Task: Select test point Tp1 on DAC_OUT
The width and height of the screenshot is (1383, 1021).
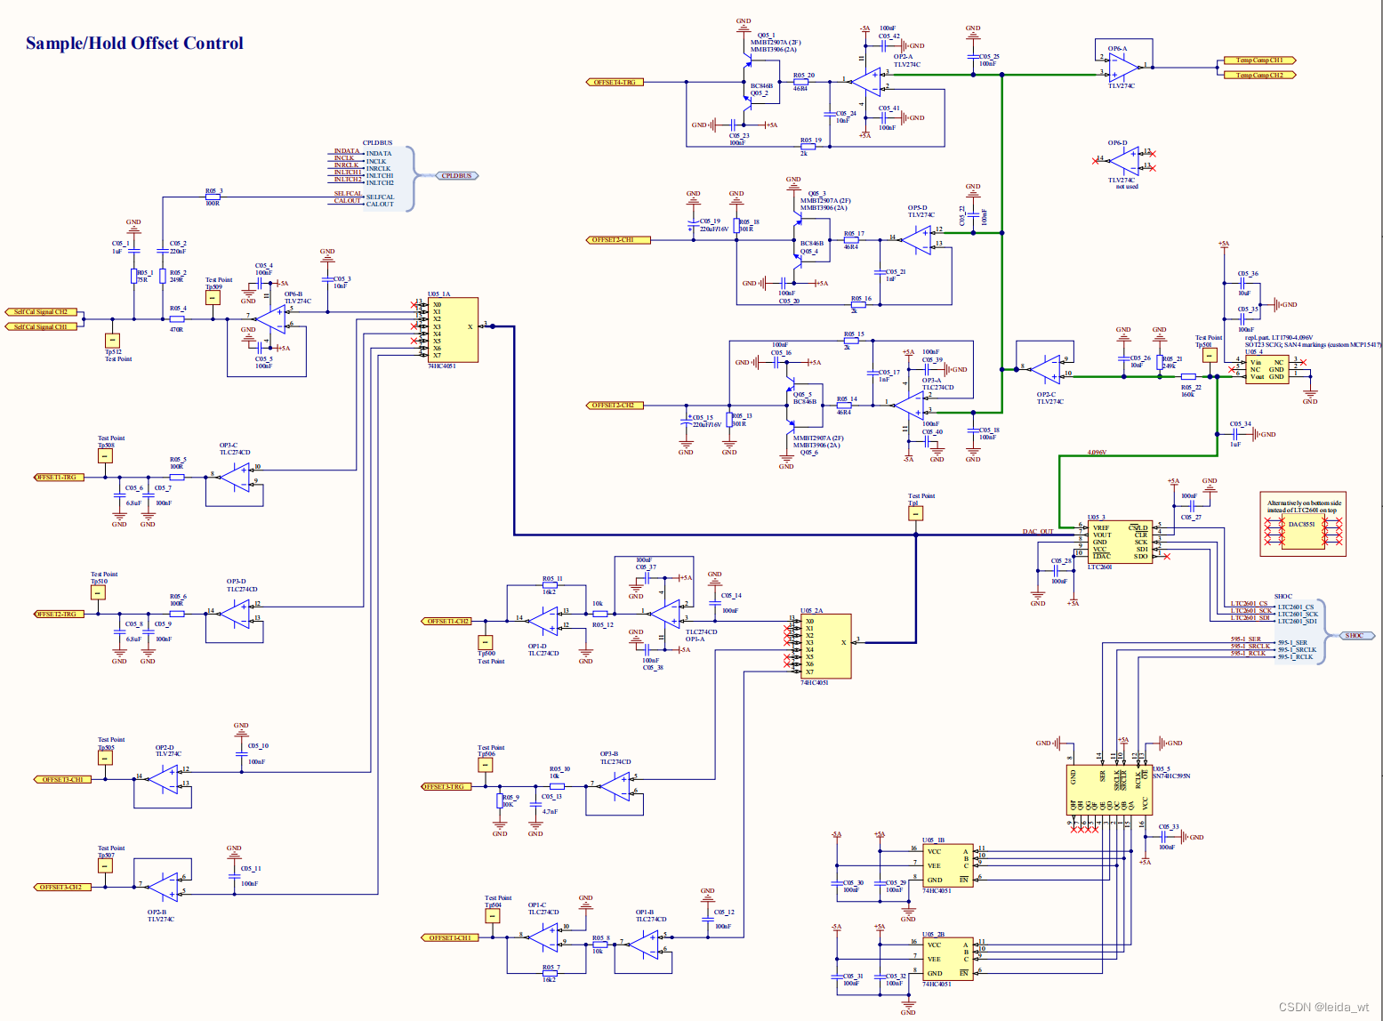Action: [916, 513]
